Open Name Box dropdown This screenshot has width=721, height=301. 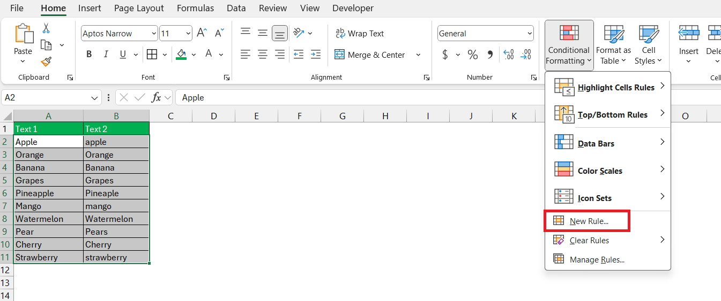point(95,97)
